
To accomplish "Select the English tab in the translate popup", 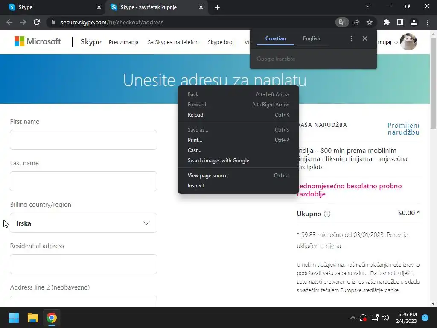I will (311, 38).
